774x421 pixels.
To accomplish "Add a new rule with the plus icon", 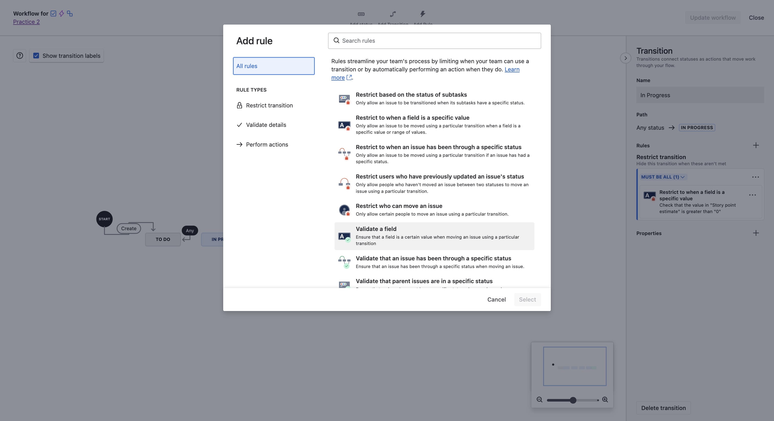I will (756, 145).
